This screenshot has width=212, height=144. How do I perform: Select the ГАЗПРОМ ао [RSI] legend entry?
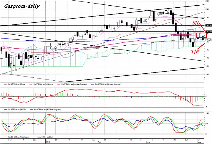click(x=43, y=137)
